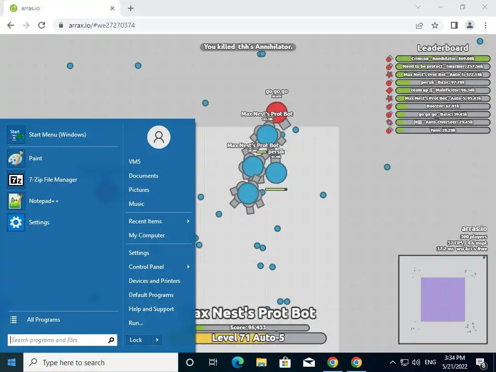Open the Run... dialog
Image resolution: width=496 pixels, height=372 pixels.
point(136,323)
